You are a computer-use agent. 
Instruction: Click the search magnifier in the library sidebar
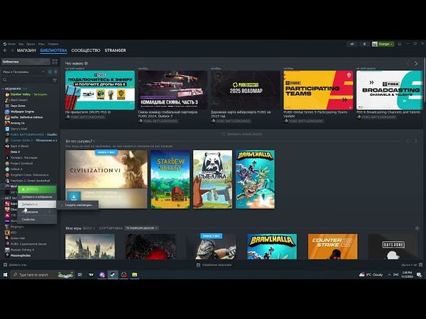click(5, 80)
